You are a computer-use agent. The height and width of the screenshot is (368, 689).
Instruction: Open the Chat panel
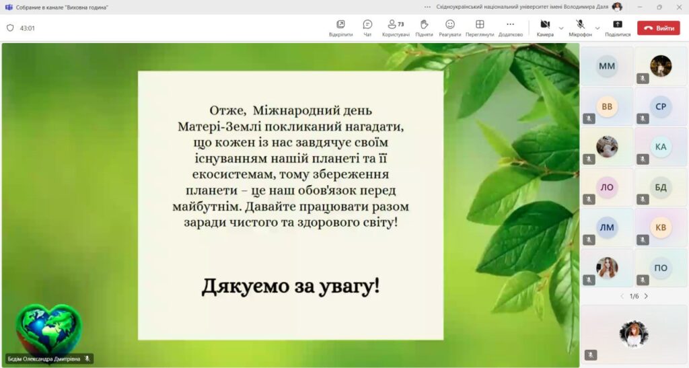(x=367, y=28)
